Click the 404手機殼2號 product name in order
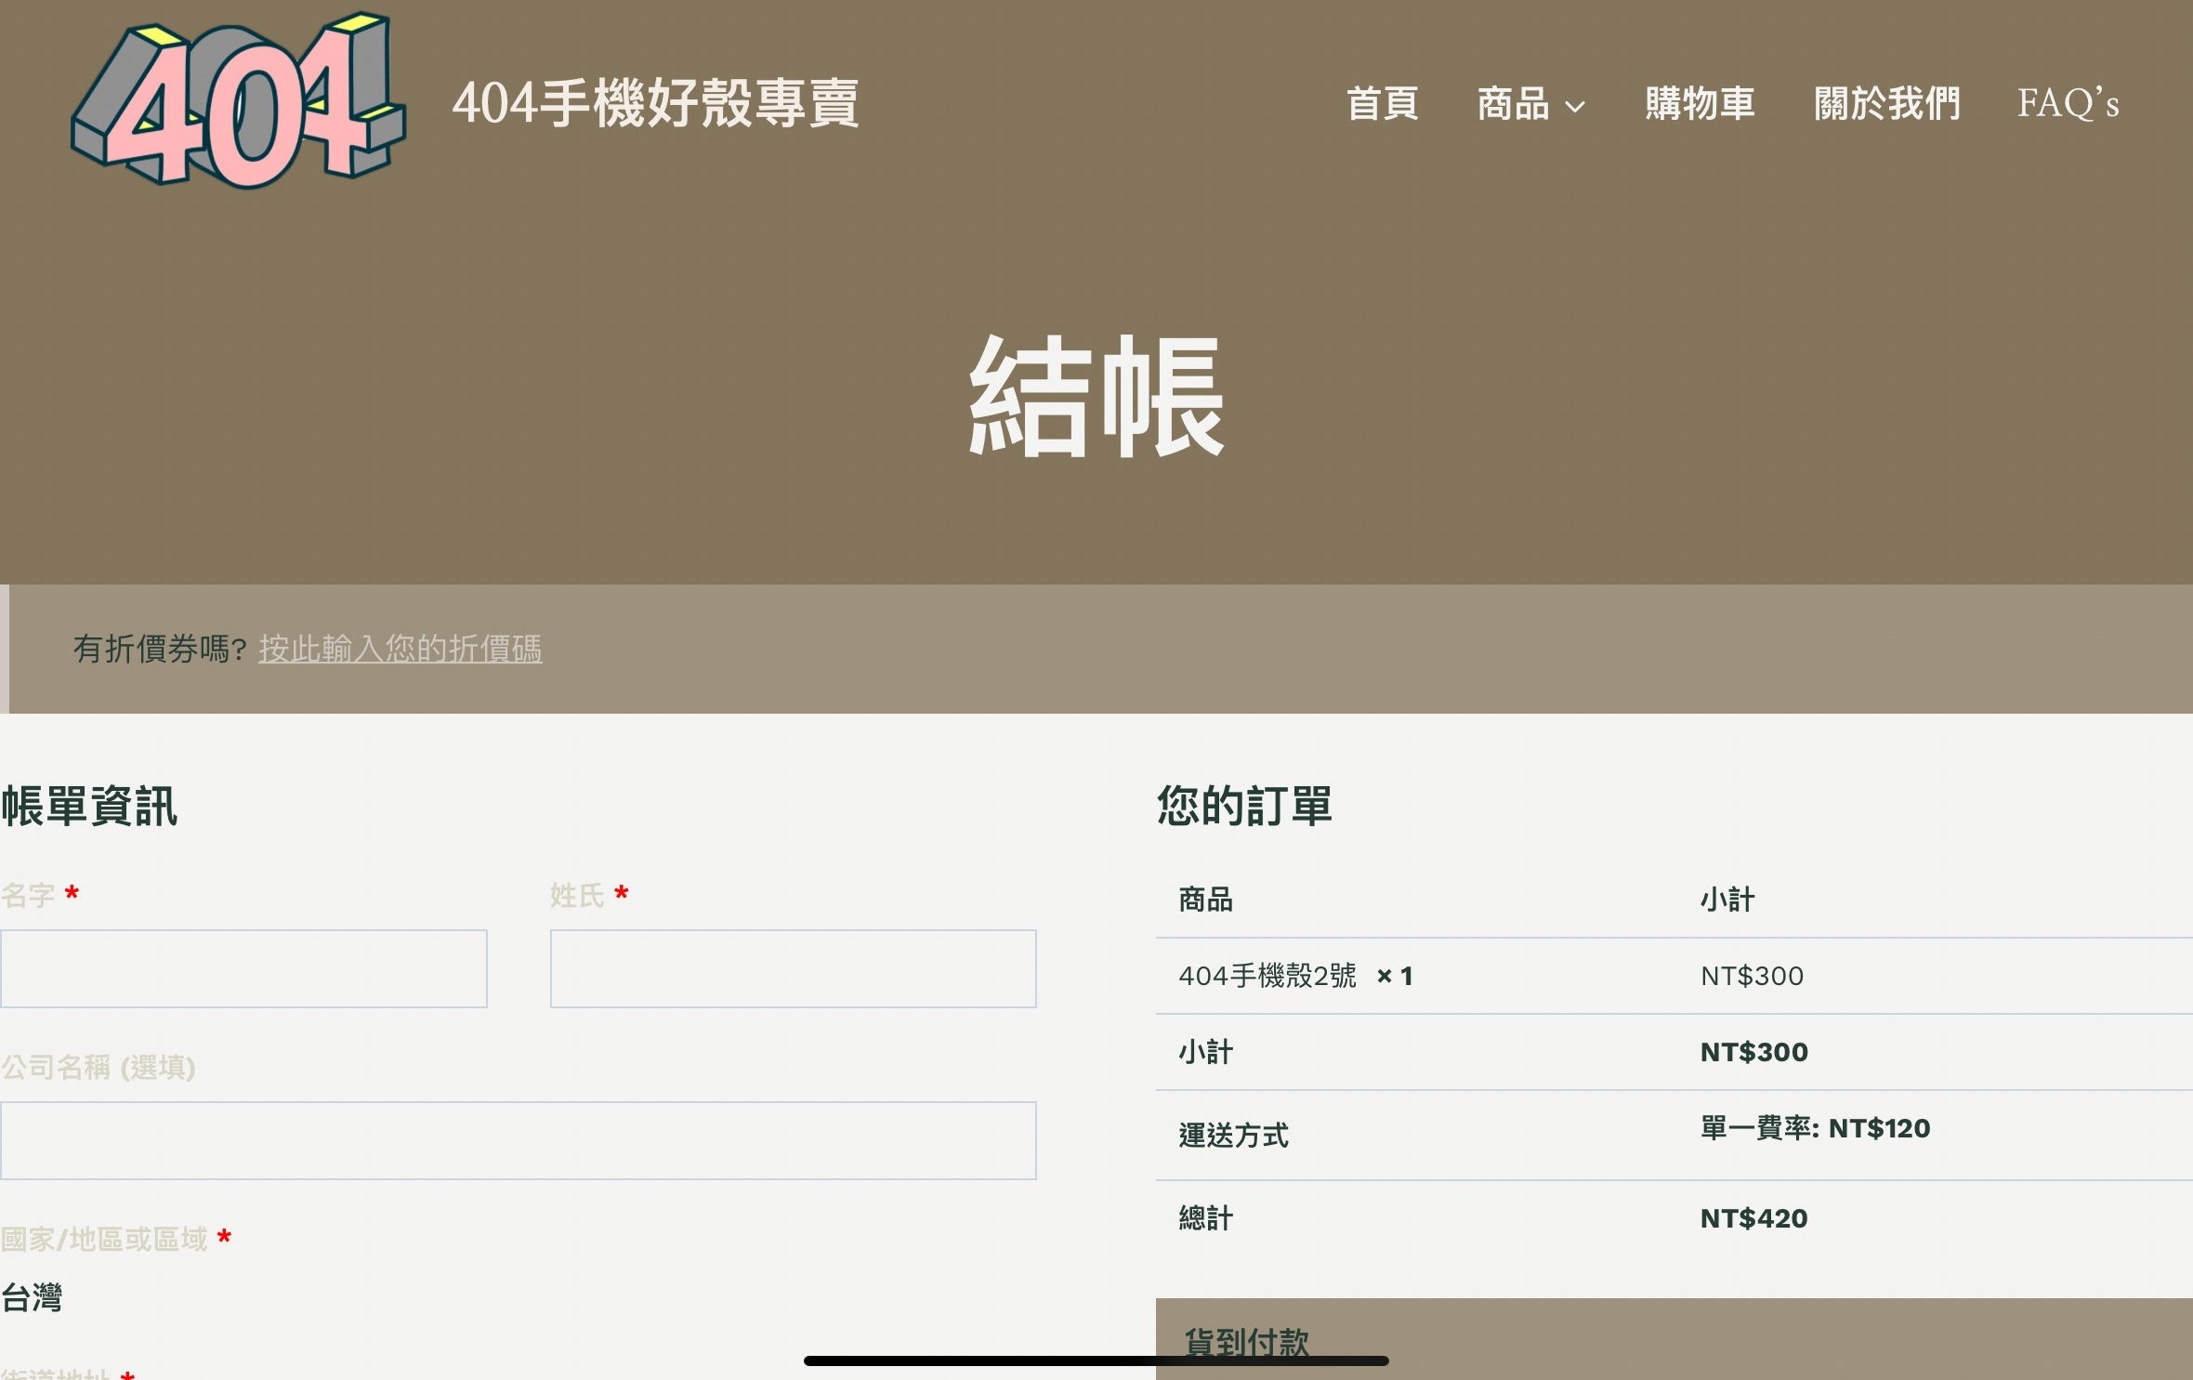Viewport: 2193px width, 1380px height. pos(1267,976)
